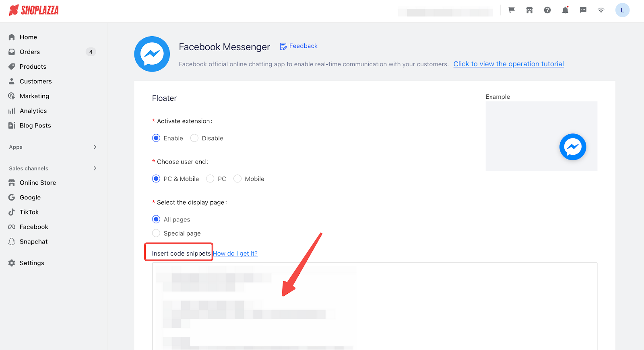This screenshot has width=644, height=350.
Task: Click the Feedback edit icon
Action: coord(283,46)
